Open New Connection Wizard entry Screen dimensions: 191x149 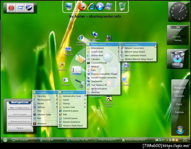pos(138,55)
